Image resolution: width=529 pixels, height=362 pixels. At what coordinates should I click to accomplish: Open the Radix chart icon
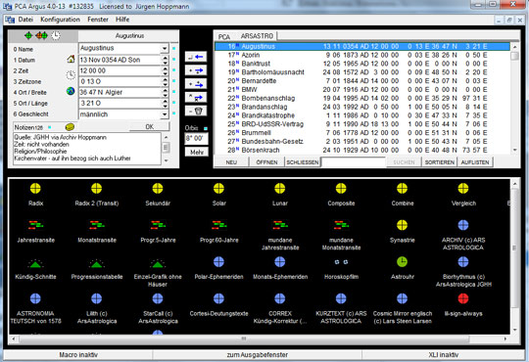(35, 189)
